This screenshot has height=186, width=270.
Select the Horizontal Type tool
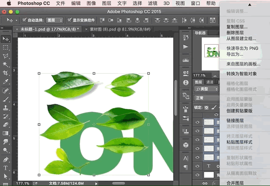tap(5, 168)
